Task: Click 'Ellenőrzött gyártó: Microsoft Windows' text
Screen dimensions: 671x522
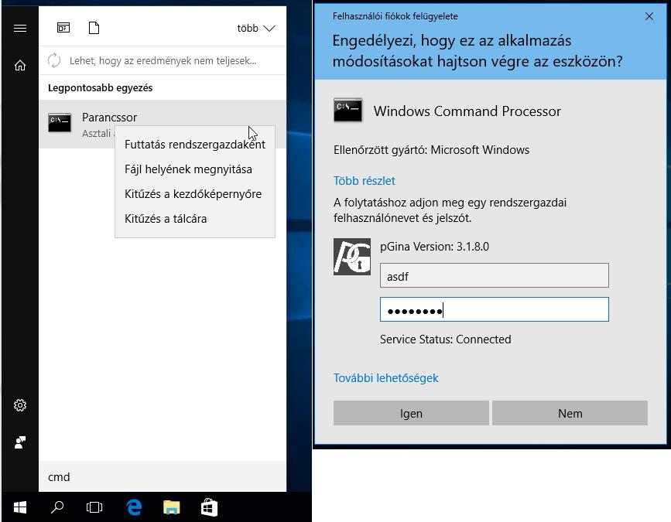Action: (431, 150)
